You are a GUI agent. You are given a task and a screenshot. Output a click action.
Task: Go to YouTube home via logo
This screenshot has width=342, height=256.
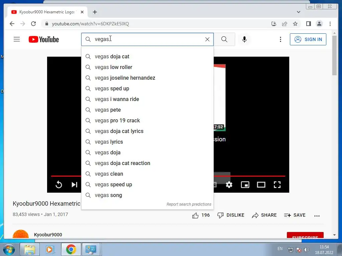click(44, 39)
